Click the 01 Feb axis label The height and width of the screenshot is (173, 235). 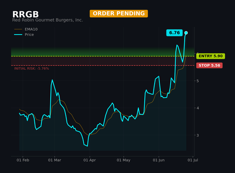pyautogui.click(x=23, y=160)
